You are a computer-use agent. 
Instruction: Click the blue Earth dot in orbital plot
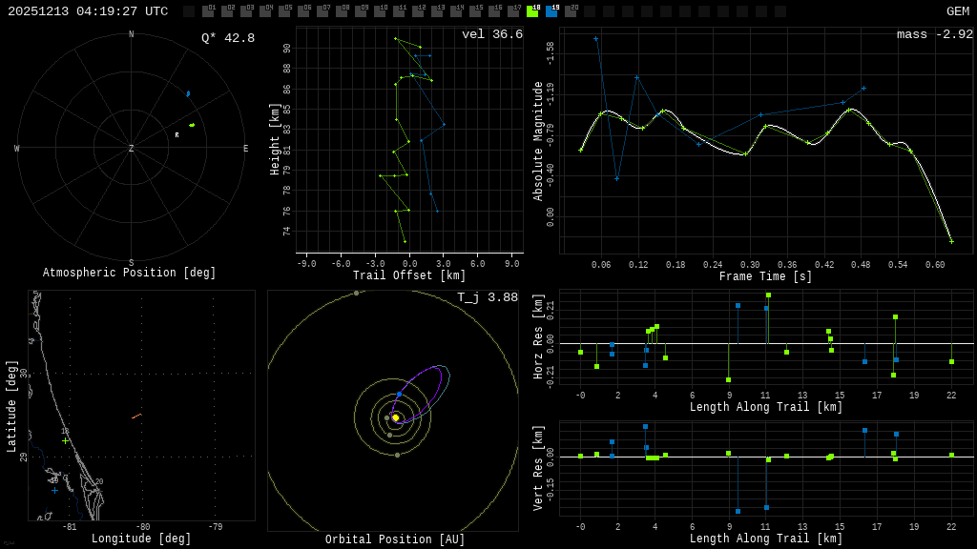[x=400, y=395]
